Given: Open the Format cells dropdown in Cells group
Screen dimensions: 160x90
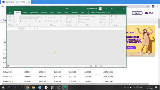Looking at the screenshot, I should coord(104,22).
